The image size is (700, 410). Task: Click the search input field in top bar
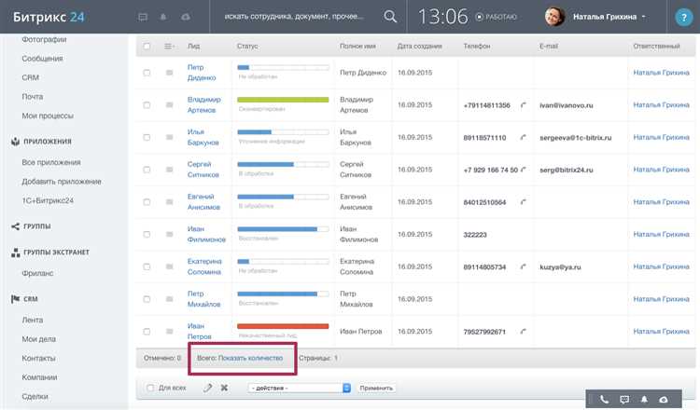(x=294, y=17)
